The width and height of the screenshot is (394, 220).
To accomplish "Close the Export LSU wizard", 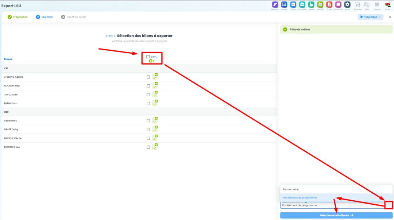I will tap(390, 17).
